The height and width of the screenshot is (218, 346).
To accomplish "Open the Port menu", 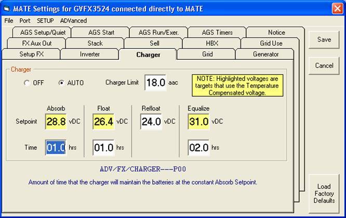I will 25,21.
